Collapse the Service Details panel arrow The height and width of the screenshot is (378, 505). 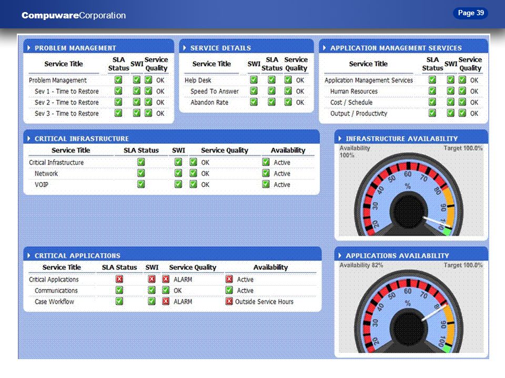(185, 48)
